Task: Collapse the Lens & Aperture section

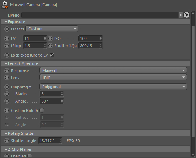Action: point(6,63)
